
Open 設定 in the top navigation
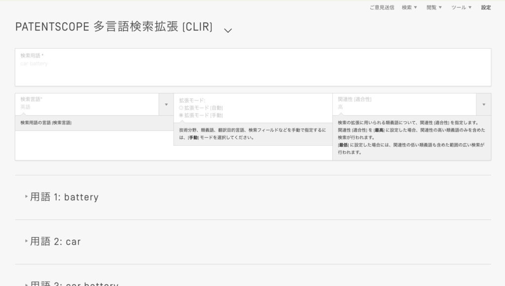click(486, 7)
